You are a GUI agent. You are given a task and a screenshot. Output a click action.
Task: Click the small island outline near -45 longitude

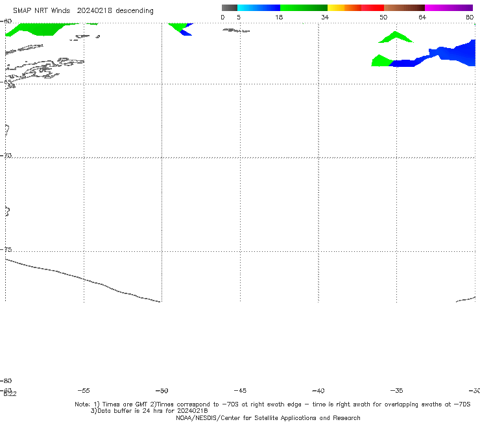pos(236,31)
